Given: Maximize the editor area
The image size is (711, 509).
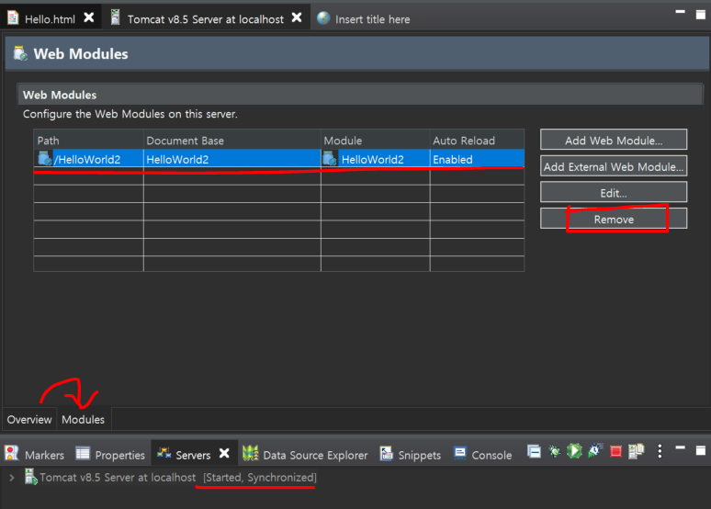Looking at the screenshot, I should 701,15.
